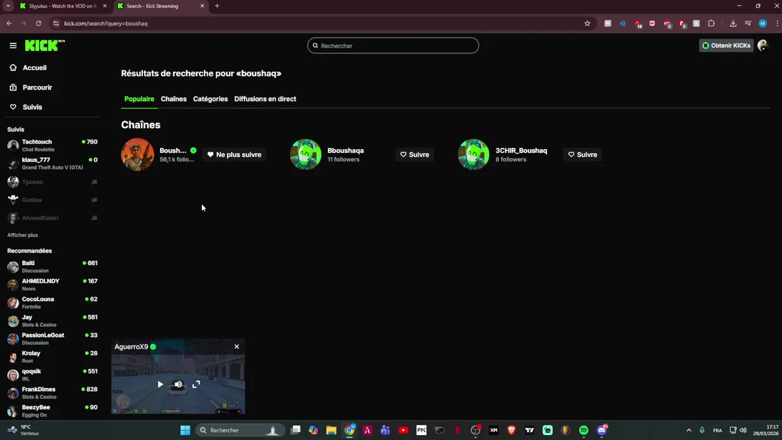Go back in browser history
782x440 pixels.
pyautogui.click(x=9, y=23)
